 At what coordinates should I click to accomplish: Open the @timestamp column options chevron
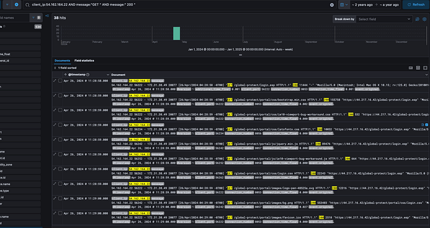[107, 75]
